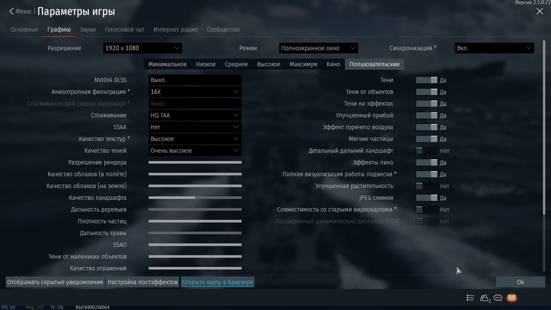Toggle Тени на эффектах switch
The width and height of the screenshot is (551, 310).
(x=427, y=104)
